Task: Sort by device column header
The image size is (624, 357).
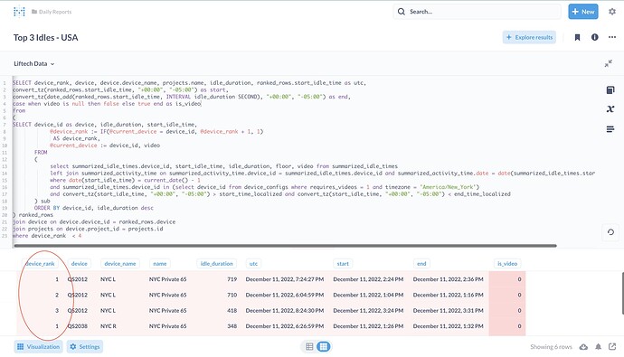Action: coord(80,263)
